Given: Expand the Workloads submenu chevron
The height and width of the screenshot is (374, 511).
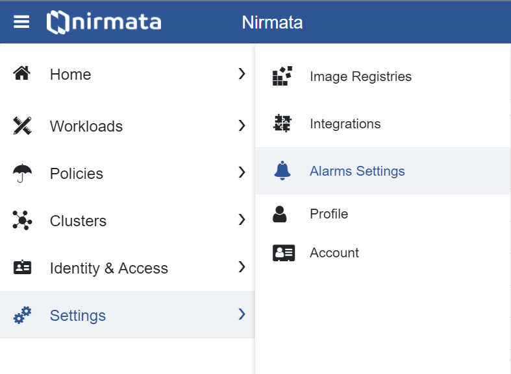Looking at the screenshot, I should point(242,126).
